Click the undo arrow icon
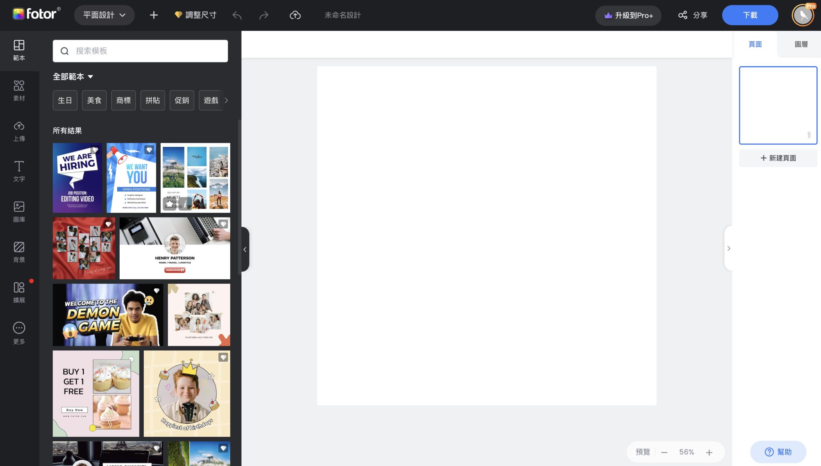821x466 pixels. (237, 15)
